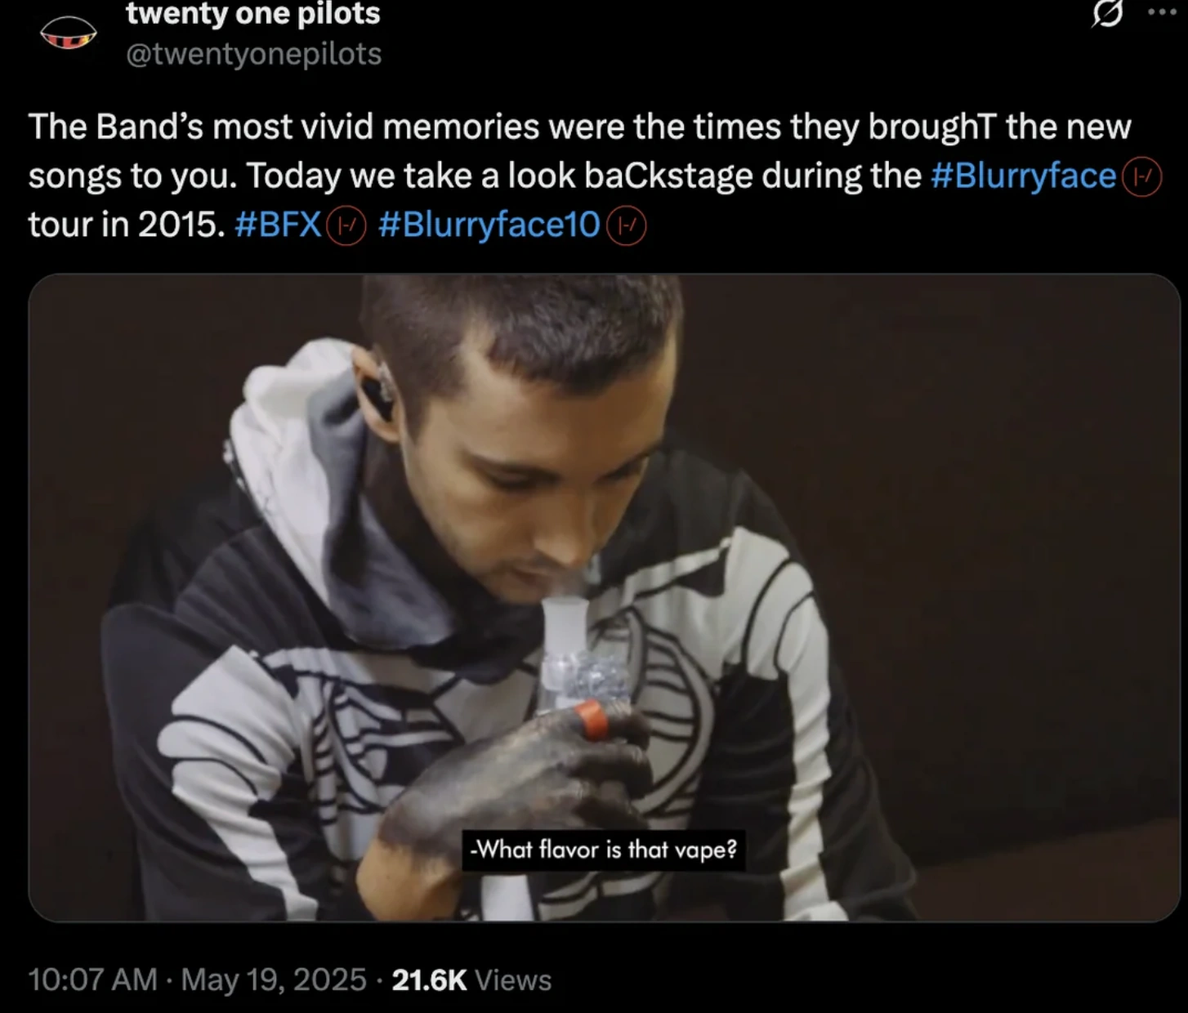Image resolution: width=1188 pixels, height=1013 pixels.
Task: Click the May 19, 2025 date
Action: pyautogui.click(x=274, y=980)
